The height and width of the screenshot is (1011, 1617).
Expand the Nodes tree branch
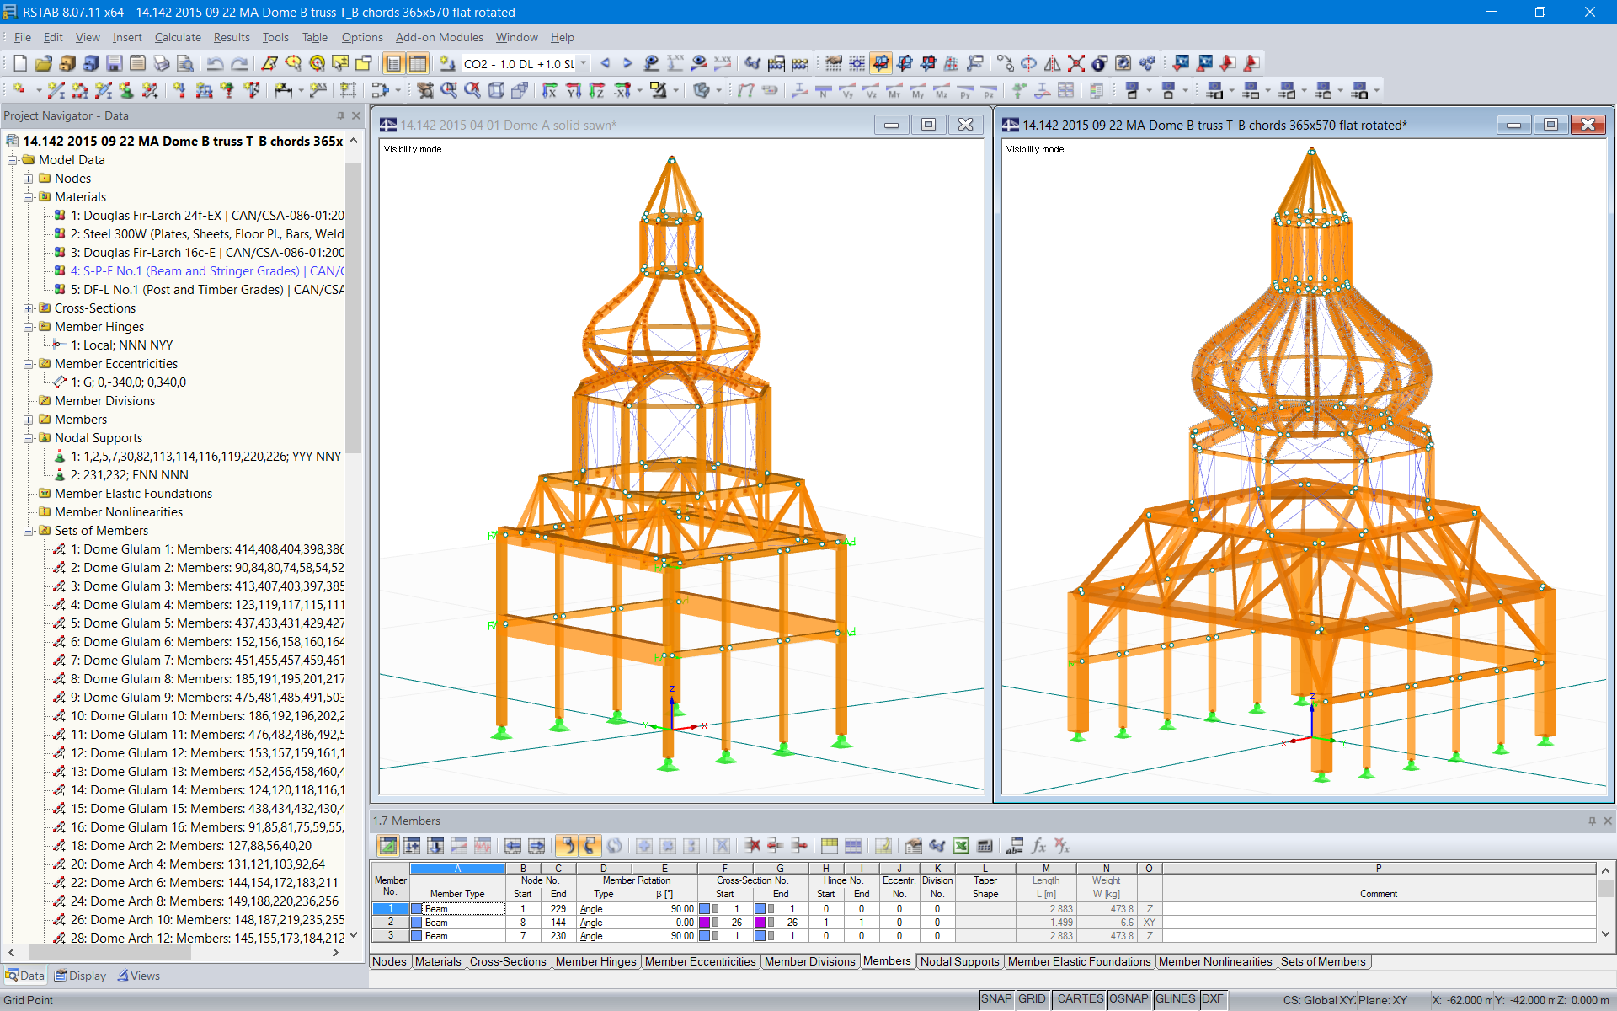coord(29,178)
